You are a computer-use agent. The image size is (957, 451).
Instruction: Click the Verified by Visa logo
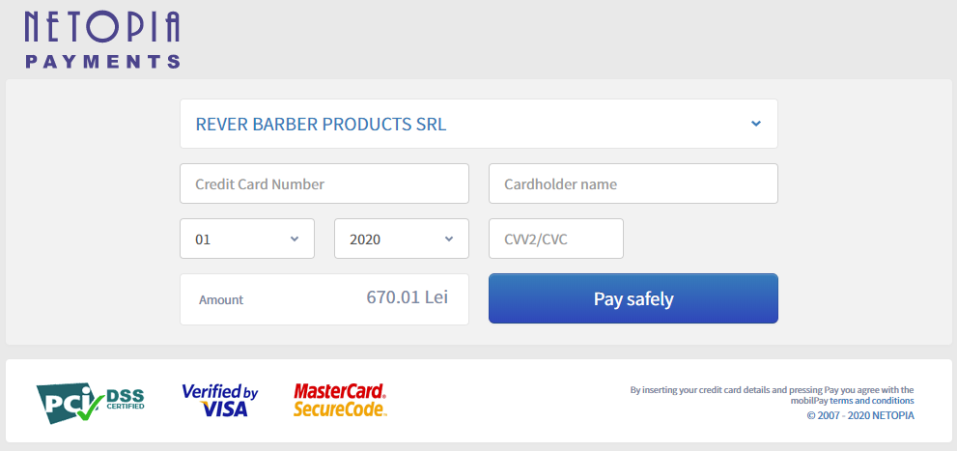220,401
